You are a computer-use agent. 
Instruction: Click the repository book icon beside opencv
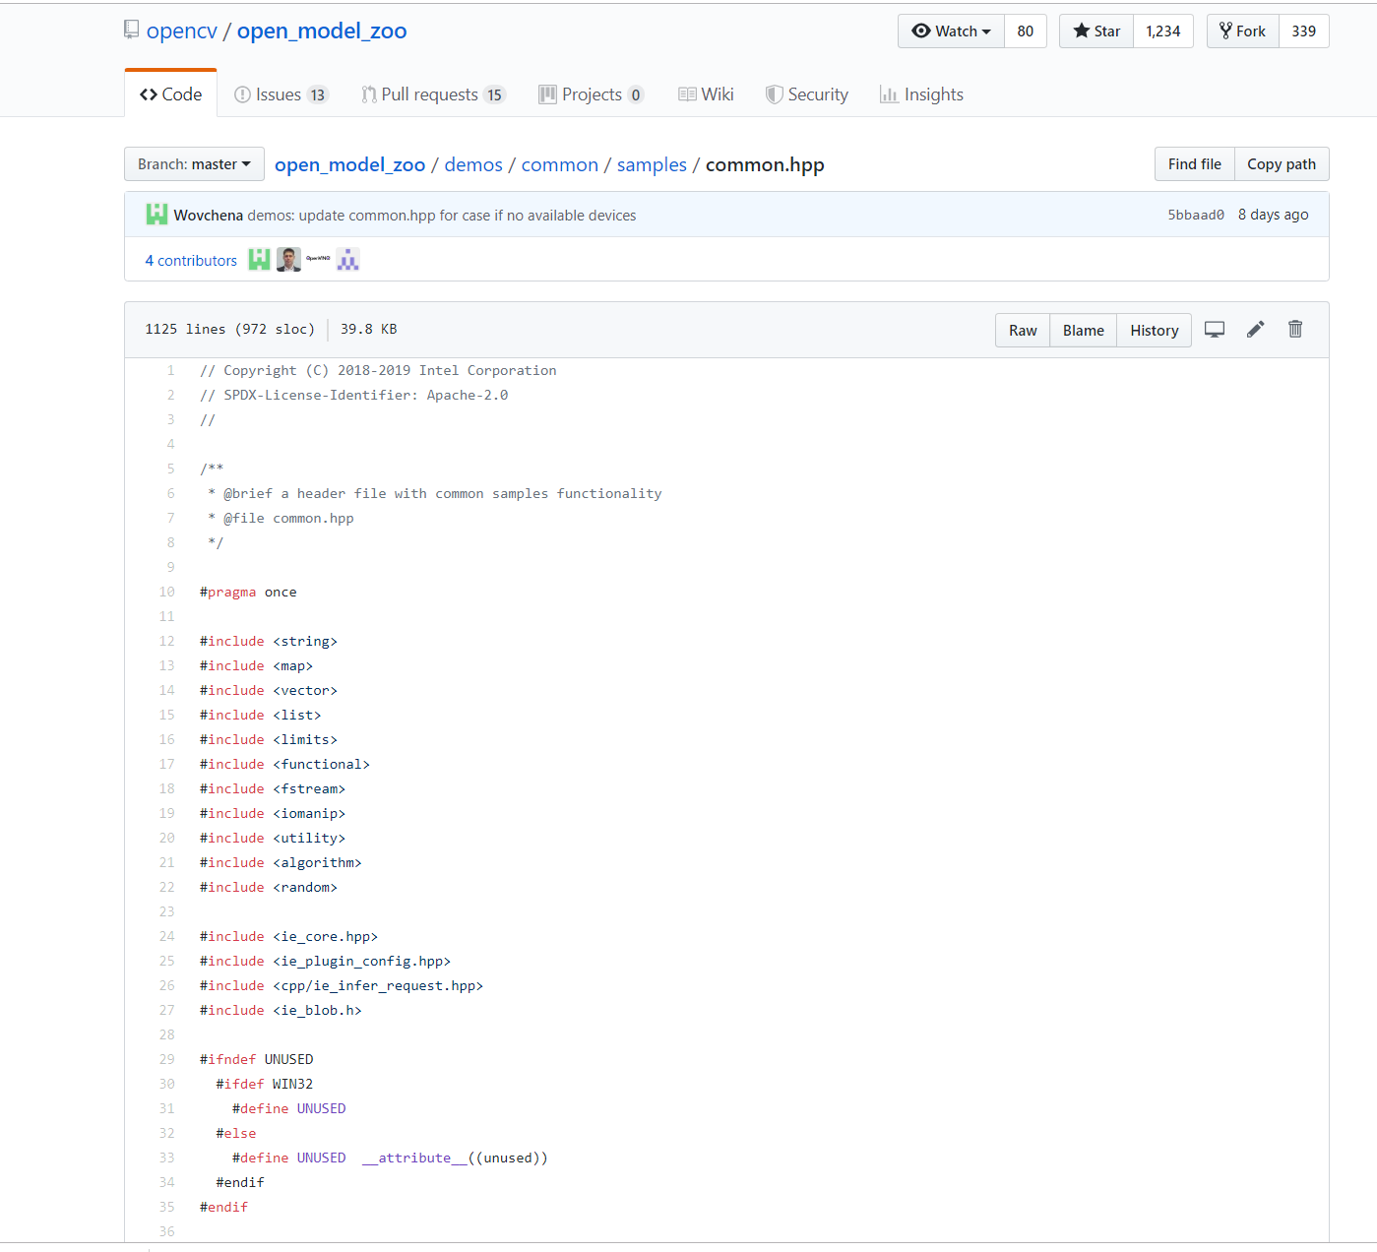point(130,29)
